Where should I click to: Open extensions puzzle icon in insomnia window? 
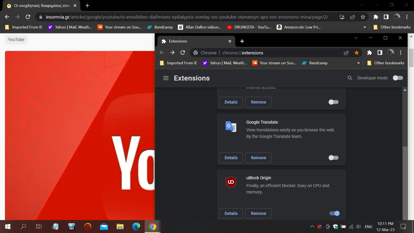point(376,17)
